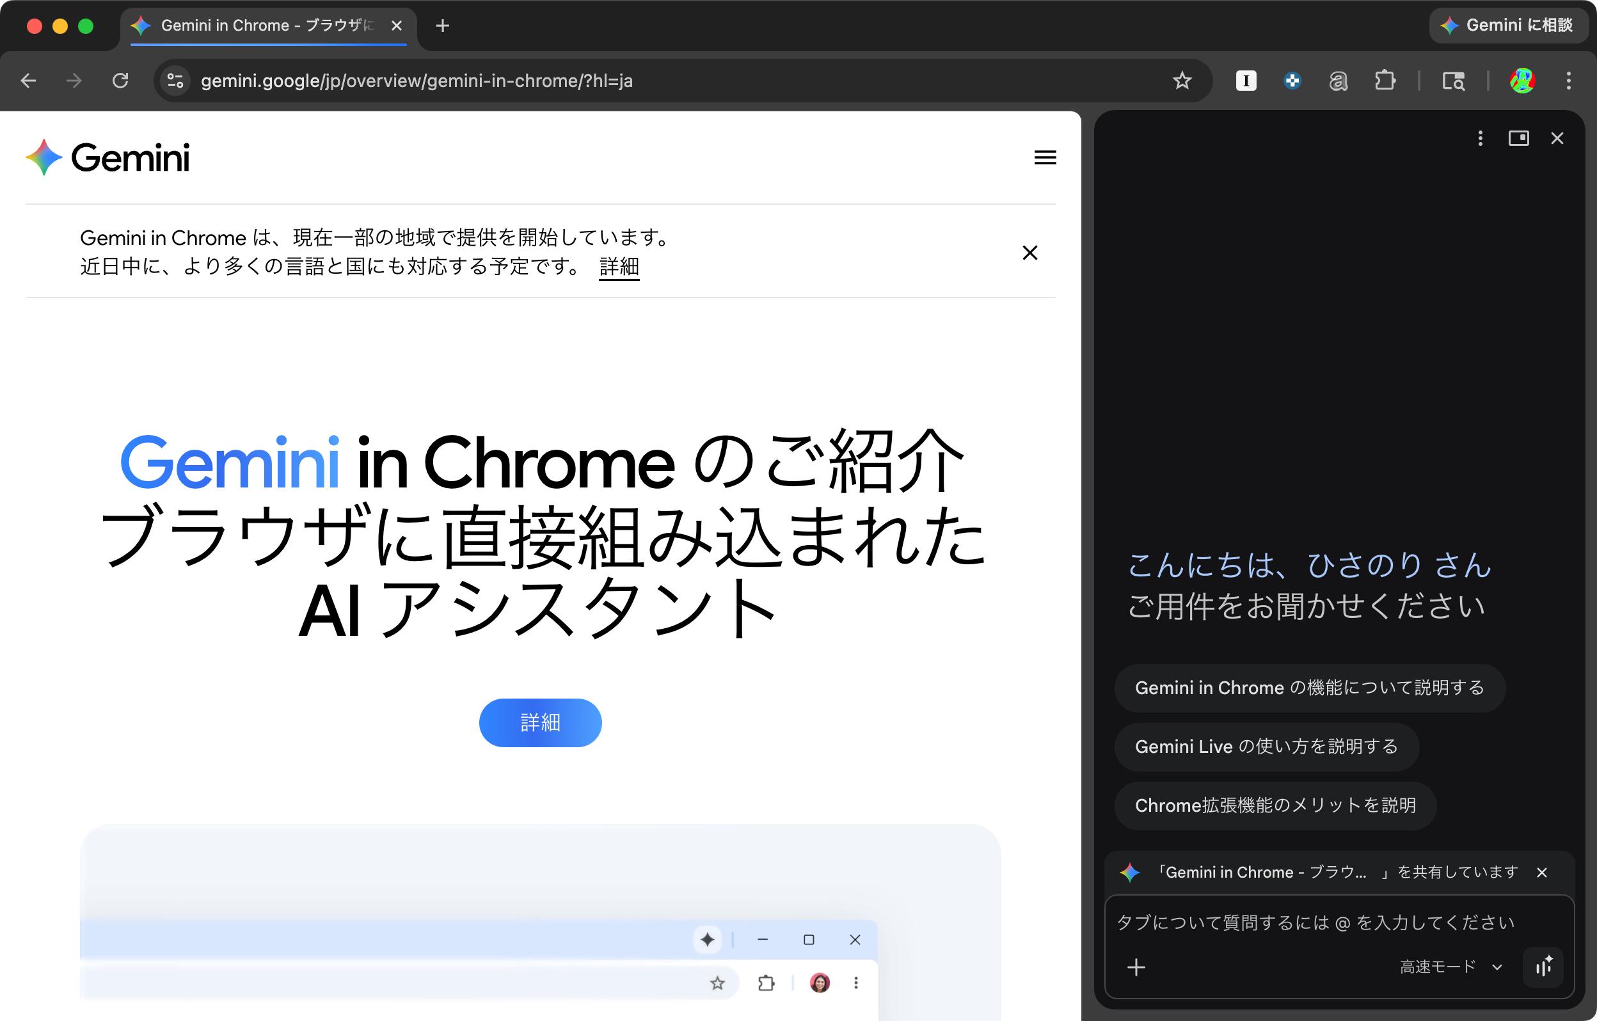Reload the current page
Screen dimensions: 1597x1021
point(120,81)
